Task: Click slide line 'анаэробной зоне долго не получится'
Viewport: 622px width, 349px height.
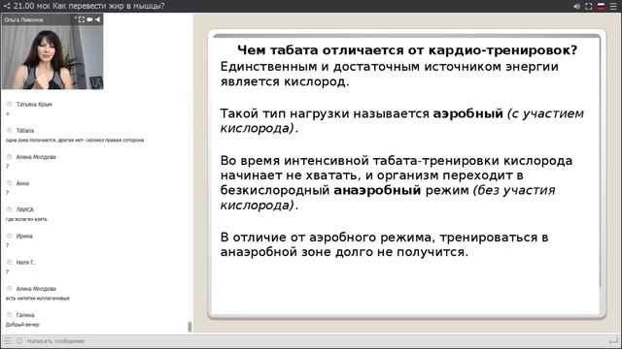Action: point(344,252)
